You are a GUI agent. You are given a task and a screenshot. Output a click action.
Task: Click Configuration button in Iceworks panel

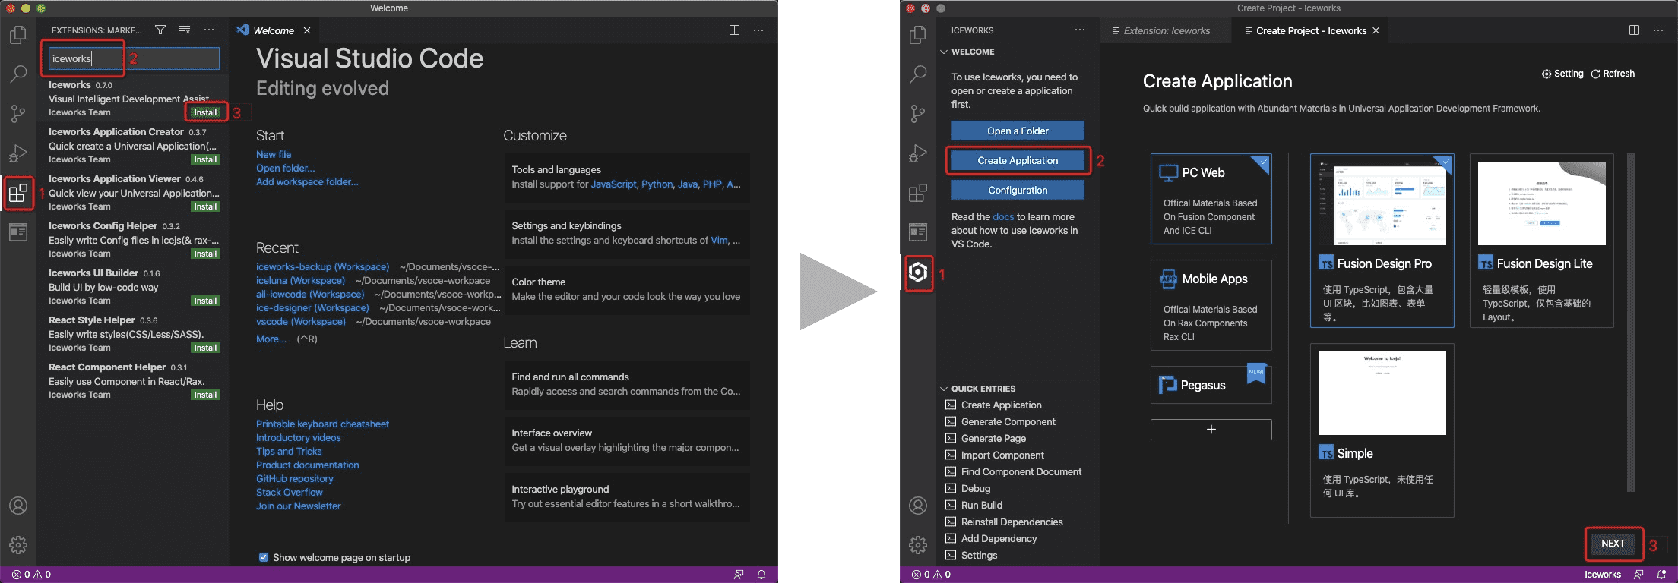tap(1018, 190)
